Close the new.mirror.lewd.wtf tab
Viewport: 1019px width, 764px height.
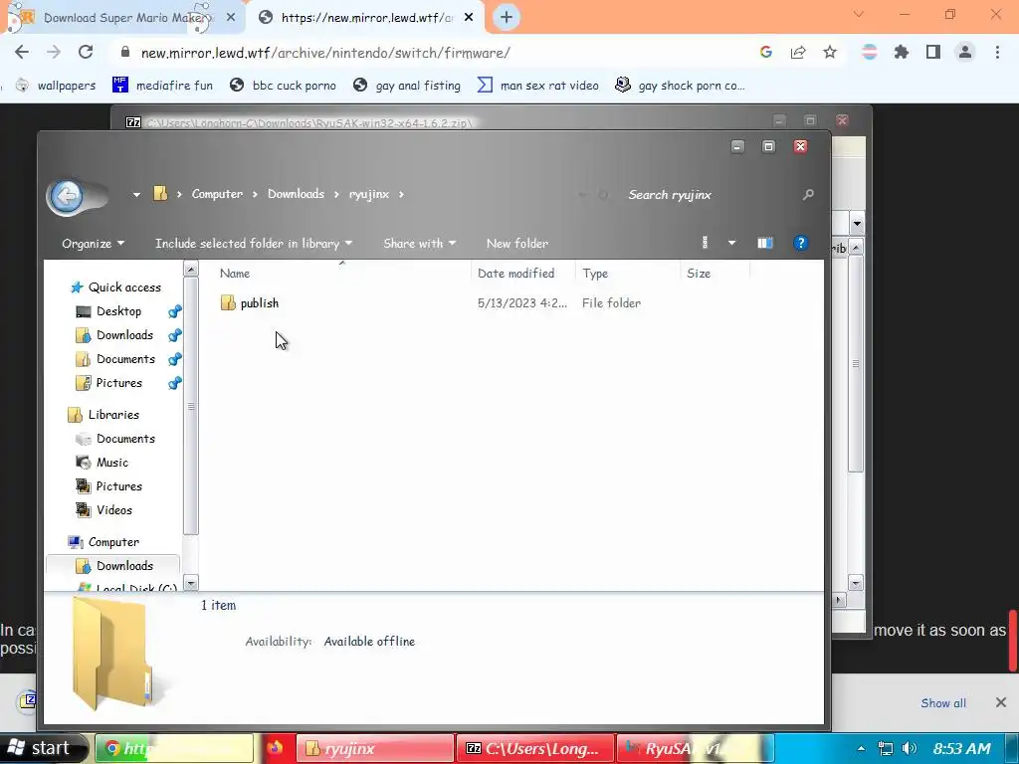point(469,18)
